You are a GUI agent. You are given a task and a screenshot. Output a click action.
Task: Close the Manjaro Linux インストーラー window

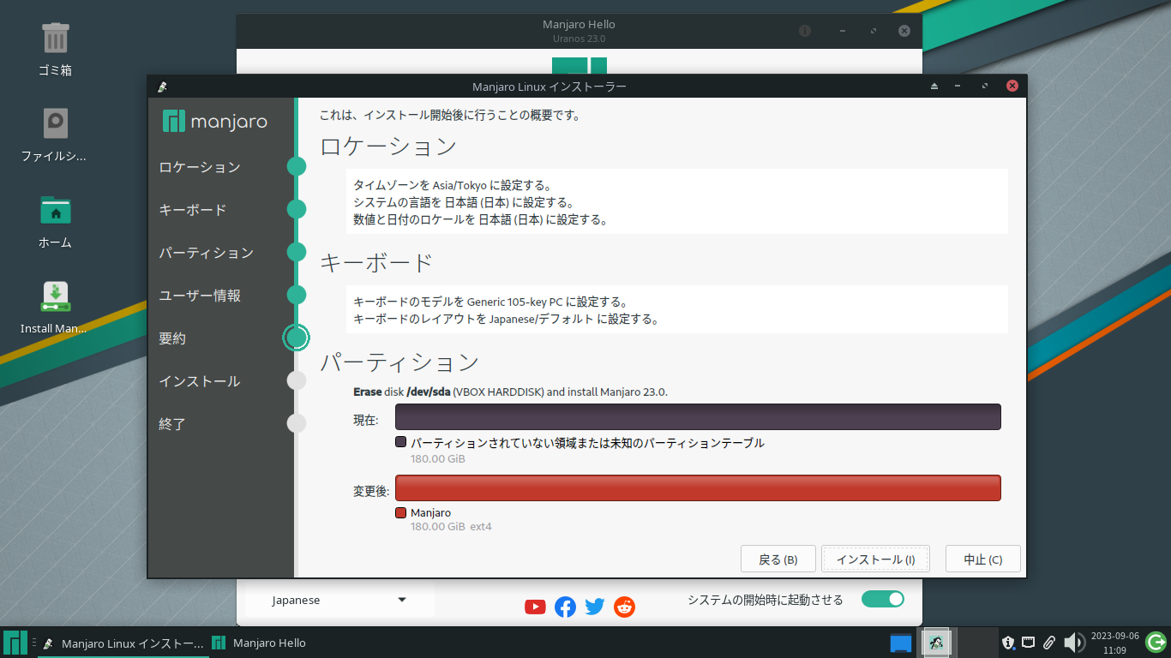coord(1012,87)
